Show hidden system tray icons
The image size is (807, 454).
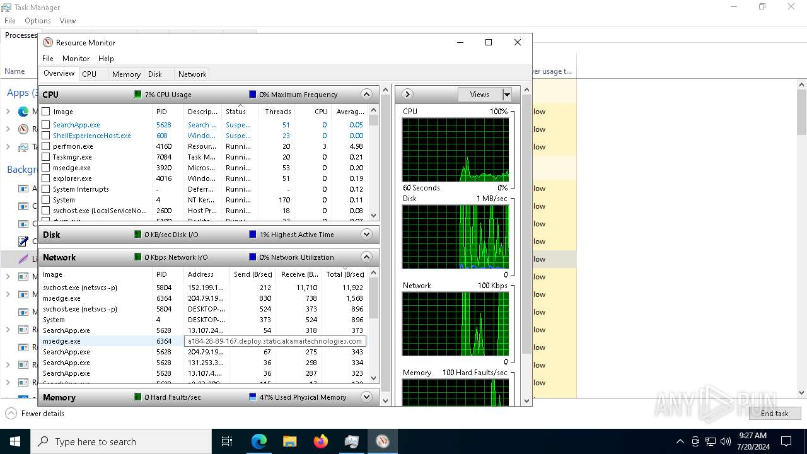[680, 441]
